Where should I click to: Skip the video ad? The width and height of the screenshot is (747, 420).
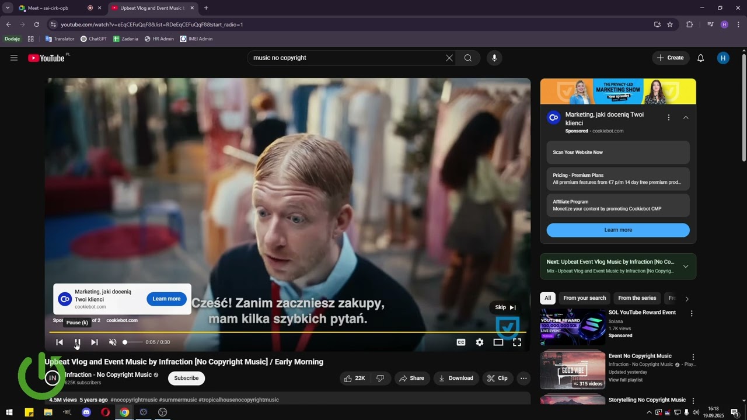tap(505, 307)
